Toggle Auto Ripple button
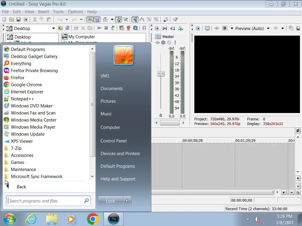The width and height of the screenshot is (302, 226). 105,19
